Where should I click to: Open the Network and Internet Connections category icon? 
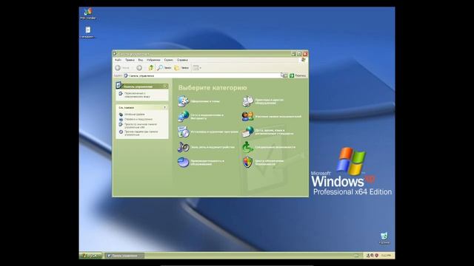point(183,117)
